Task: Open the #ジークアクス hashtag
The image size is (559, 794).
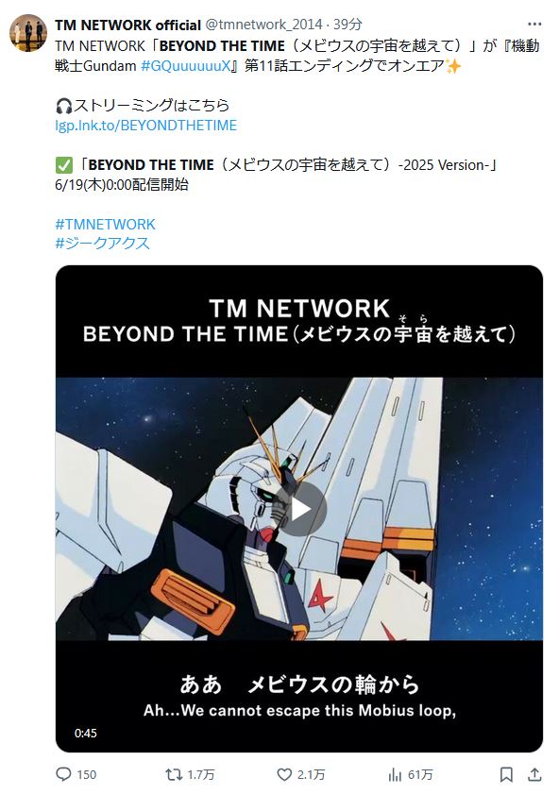Action: (x=102, y=244)
